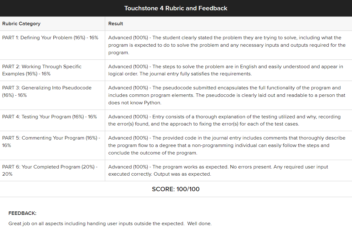Select the result saying program works as expected
The height and width of the screenshot is (232, 352).
click(218, 170)
